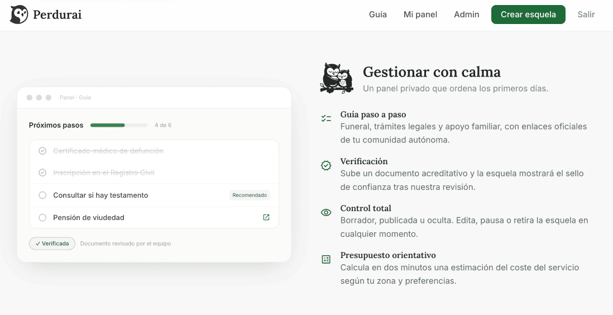Click the Verificación badge icon
613x315 pixels.
[326, 165]
